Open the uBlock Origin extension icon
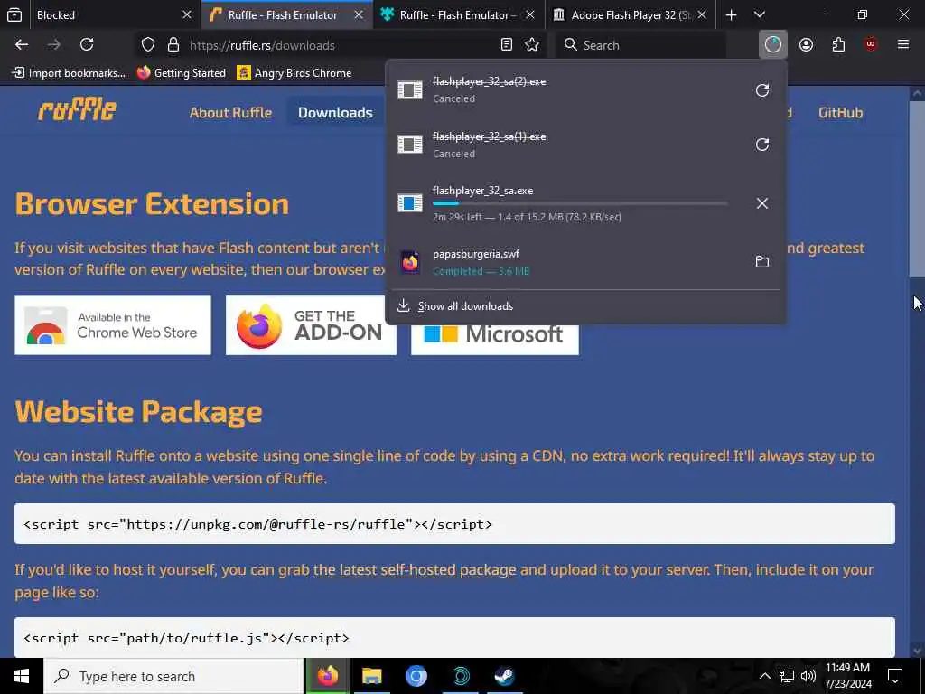925x694 pixels. [871, 45]
